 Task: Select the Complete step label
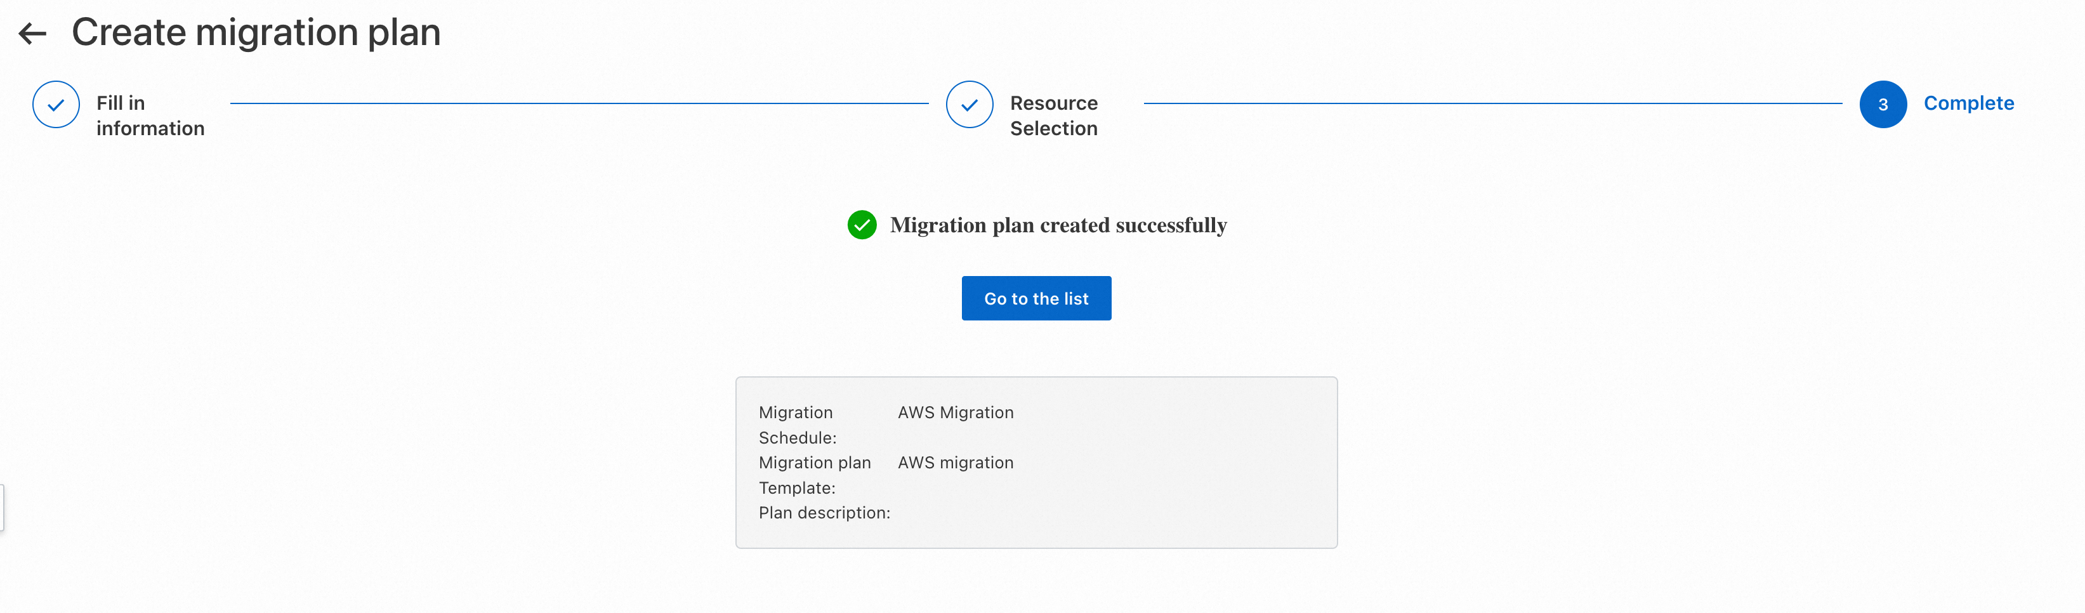click(x=1968, y=103)
